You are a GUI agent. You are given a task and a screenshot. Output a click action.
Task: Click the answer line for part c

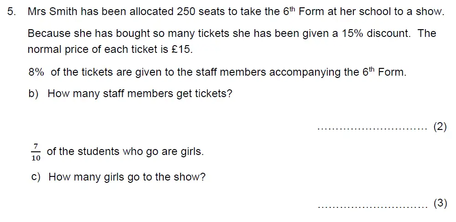371,206
